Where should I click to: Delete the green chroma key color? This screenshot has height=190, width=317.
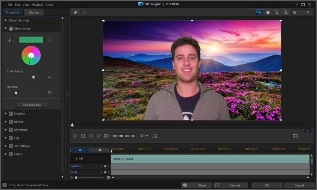click(x=49, y=40)
